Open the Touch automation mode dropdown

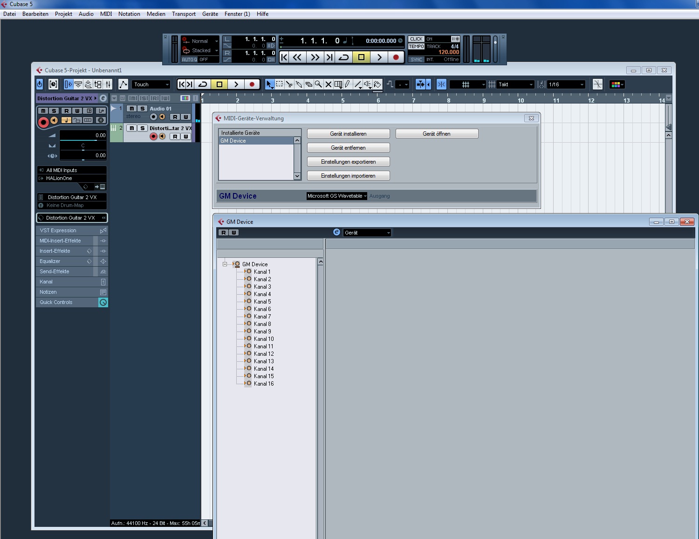point(151,84)
